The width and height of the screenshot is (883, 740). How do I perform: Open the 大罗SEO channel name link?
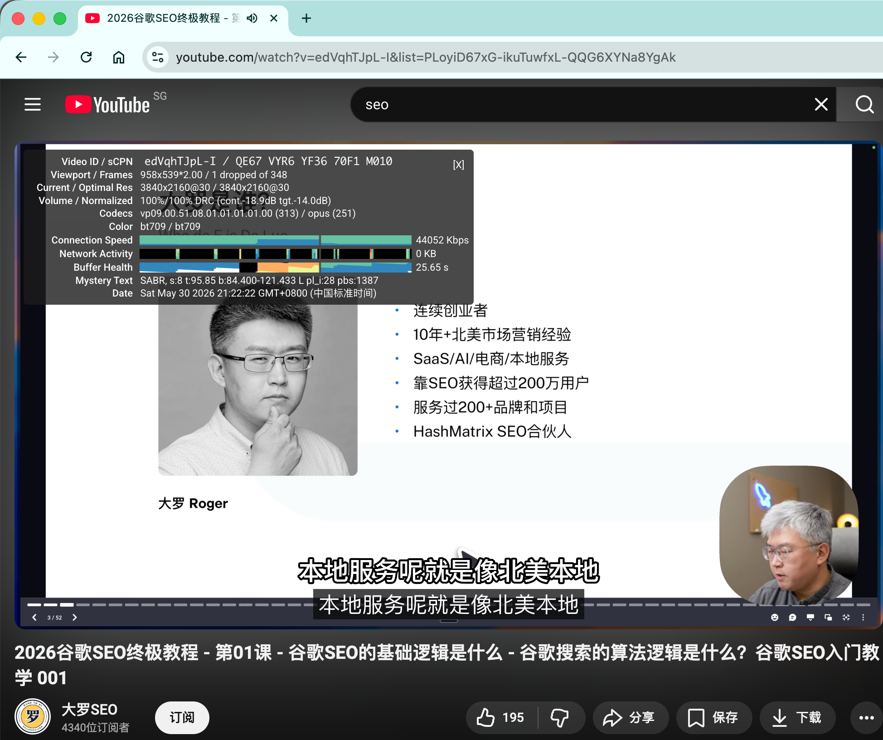coord(89,709)
